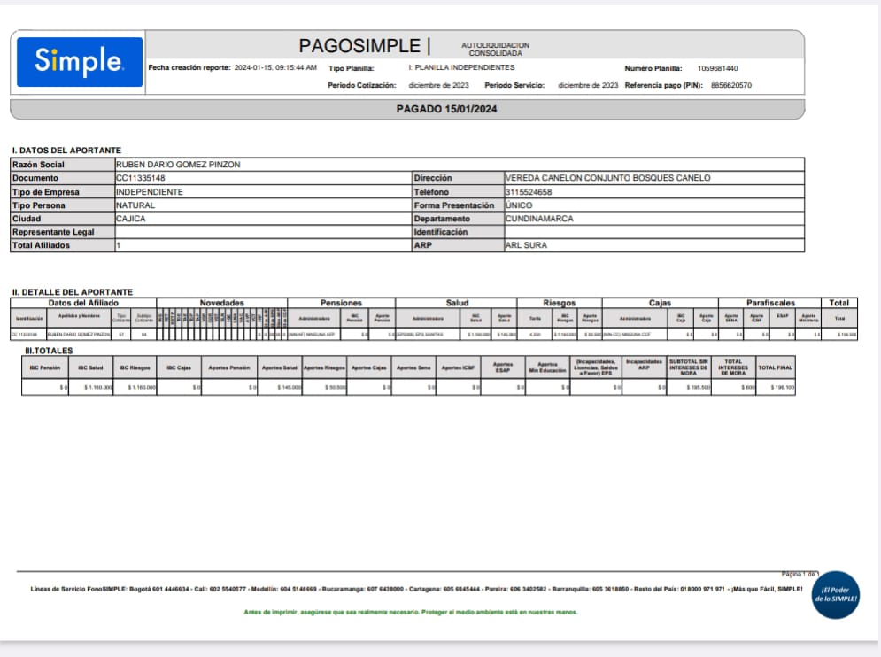
Task: Click the ARL SURA cell
Action: coord(526,245)
